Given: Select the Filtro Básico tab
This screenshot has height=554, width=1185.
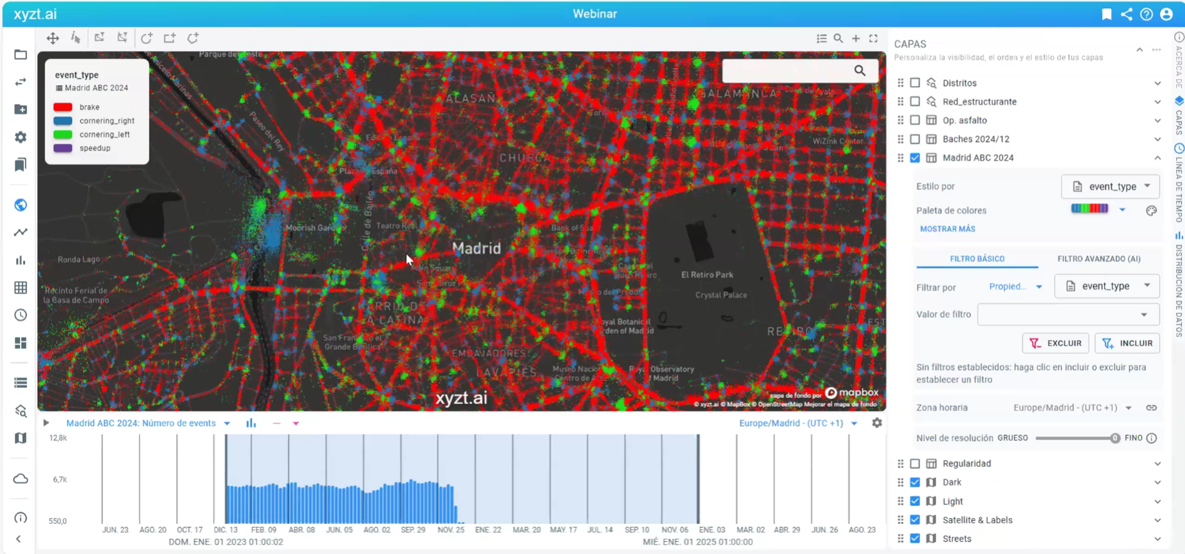Looking at the screenshot, I should pyautogui.click(x=977, y=258).
